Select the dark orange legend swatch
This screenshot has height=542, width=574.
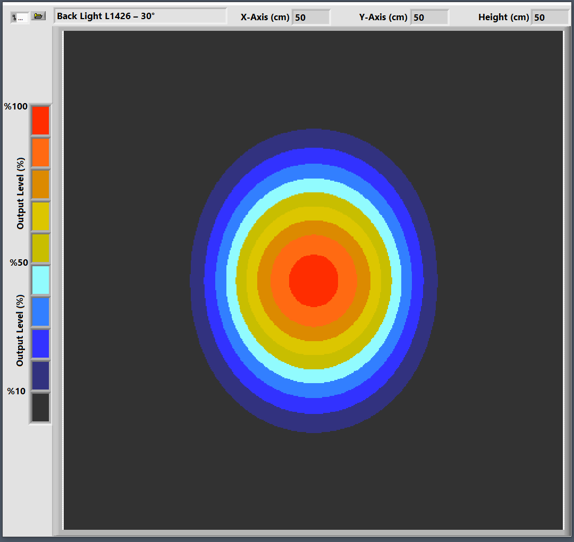pyautogui.click(x=40, y=184)
